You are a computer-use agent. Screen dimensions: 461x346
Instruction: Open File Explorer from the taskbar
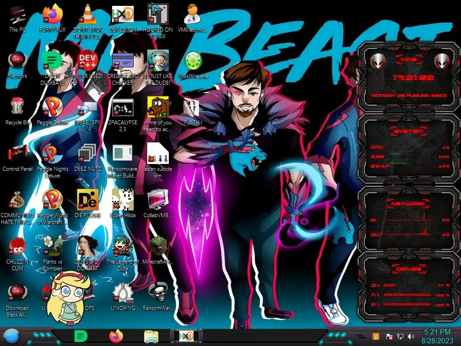151,337
